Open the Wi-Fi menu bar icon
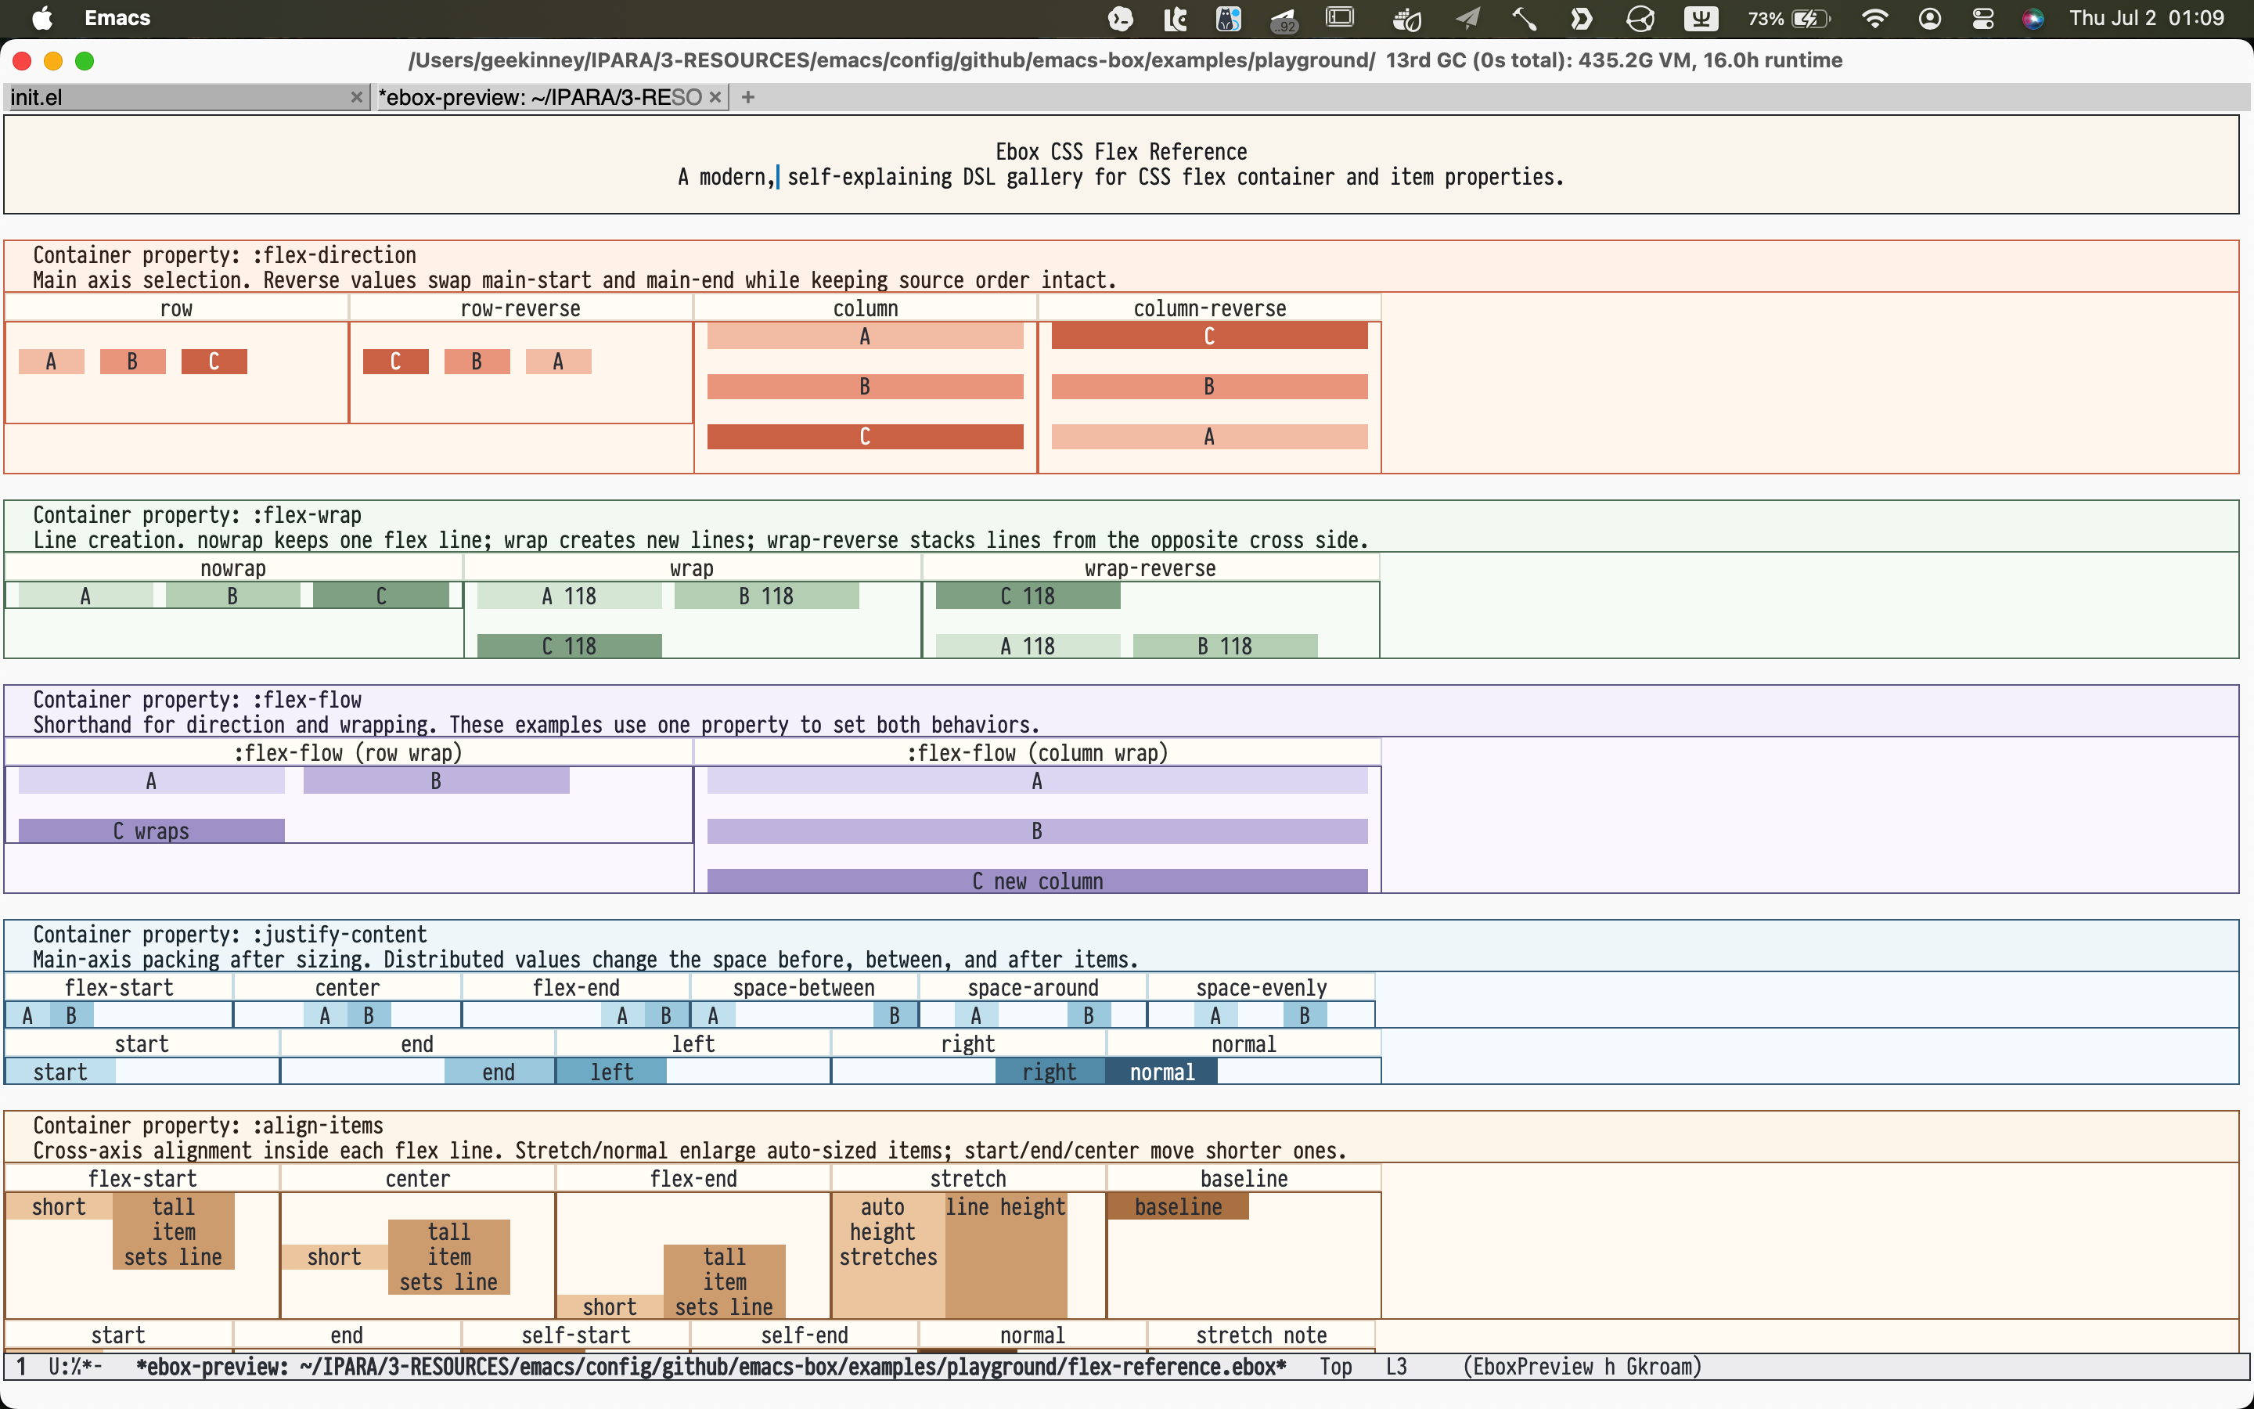2254x1409 pixels. pyautogui.click(x=1874, y=19)
